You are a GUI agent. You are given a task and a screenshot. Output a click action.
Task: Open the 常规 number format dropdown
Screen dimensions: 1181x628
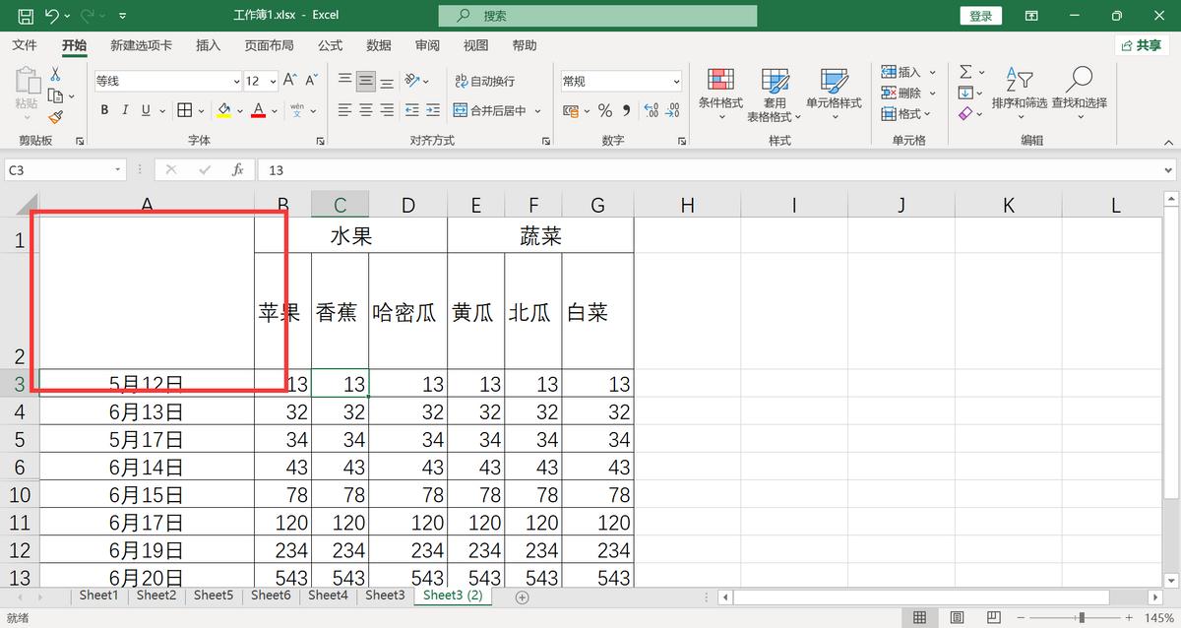(x=620, y=80)
